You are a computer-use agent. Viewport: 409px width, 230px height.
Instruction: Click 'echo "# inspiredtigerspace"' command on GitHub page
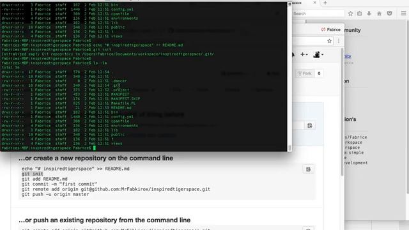[x=75, y=169]
